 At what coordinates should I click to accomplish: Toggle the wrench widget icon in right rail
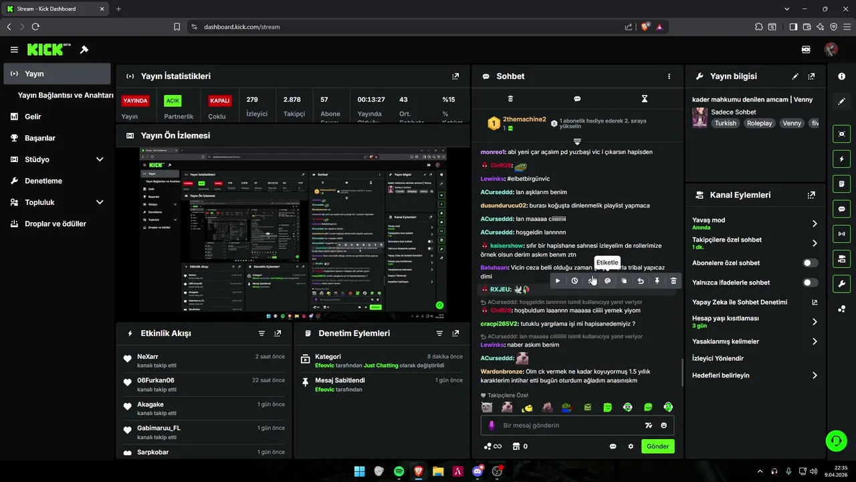841,283
